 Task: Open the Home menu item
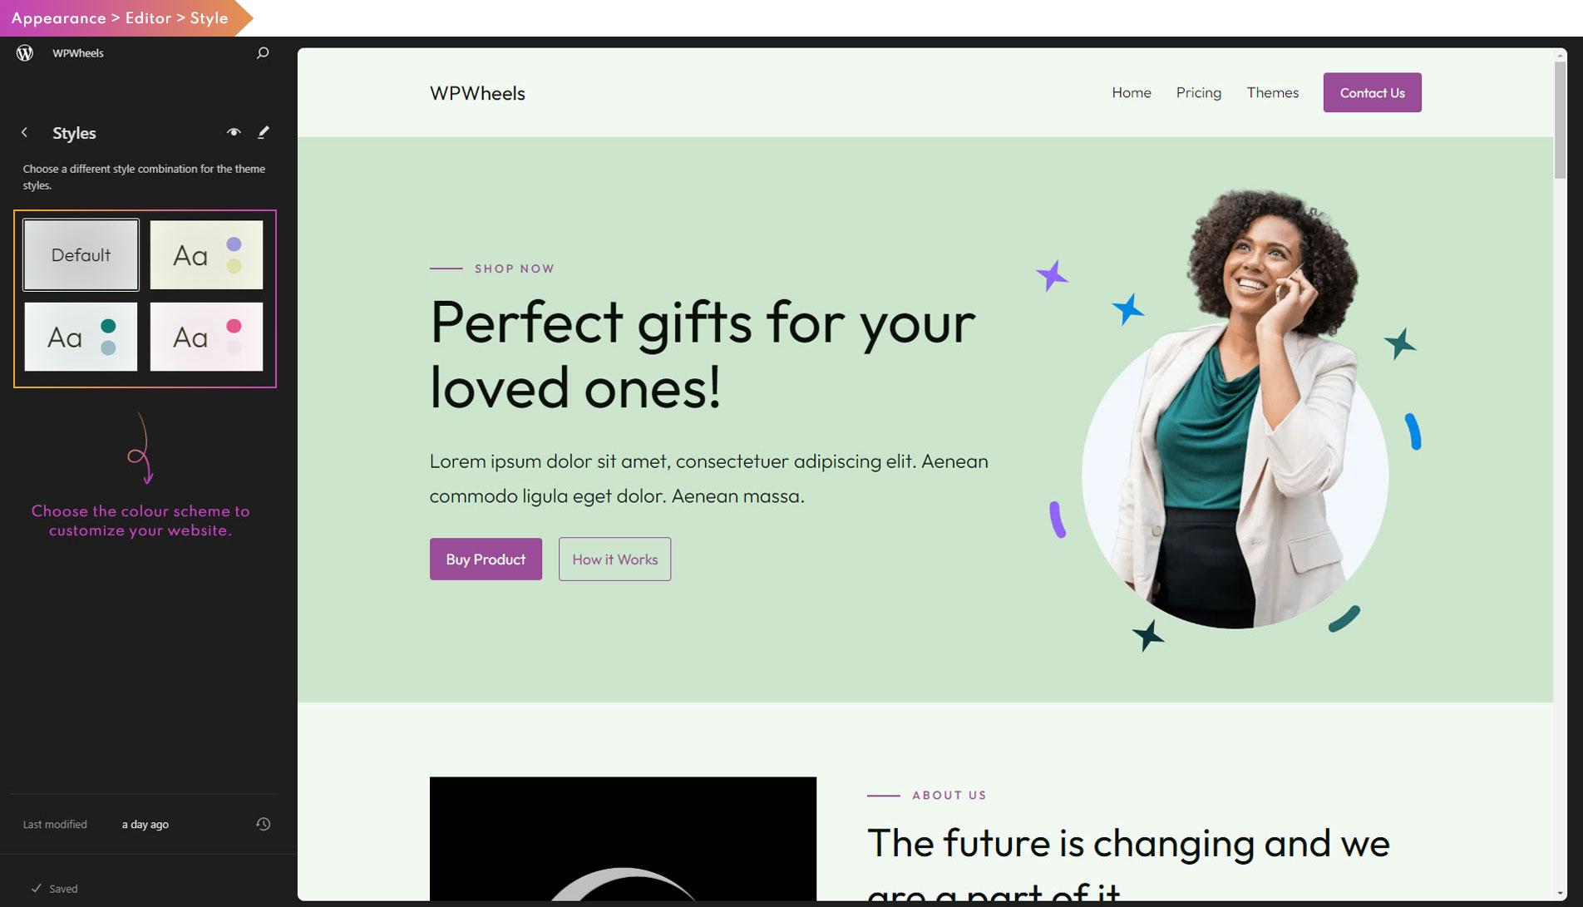point(1132,92)
